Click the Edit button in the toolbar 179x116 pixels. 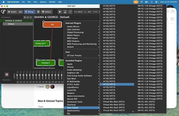click(20, 12)
